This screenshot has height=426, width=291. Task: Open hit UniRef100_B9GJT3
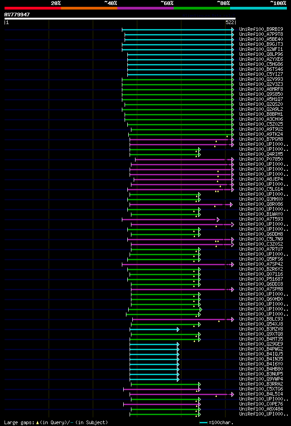click(261, 45)
